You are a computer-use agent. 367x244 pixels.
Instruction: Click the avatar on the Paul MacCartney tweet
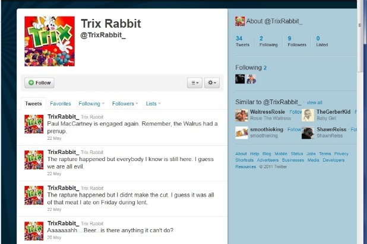tap(34, 124)
